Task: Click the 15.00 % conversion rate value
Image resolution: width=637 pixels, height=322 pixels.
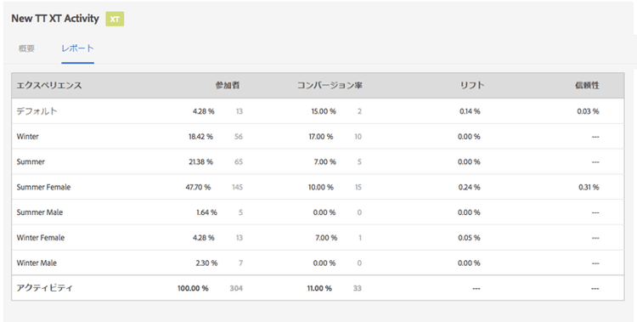Action: (x=324, y=111)
